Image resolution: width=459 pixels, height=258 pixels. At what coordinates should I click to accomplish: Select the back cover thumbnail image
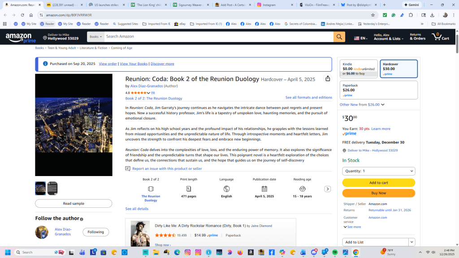(x=52, y=189)
